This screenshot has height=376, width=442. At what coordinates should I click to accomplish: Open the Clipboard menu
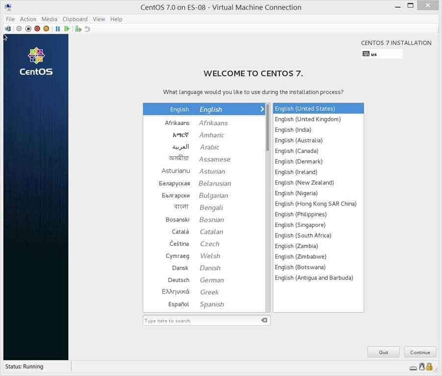(74, 19)
